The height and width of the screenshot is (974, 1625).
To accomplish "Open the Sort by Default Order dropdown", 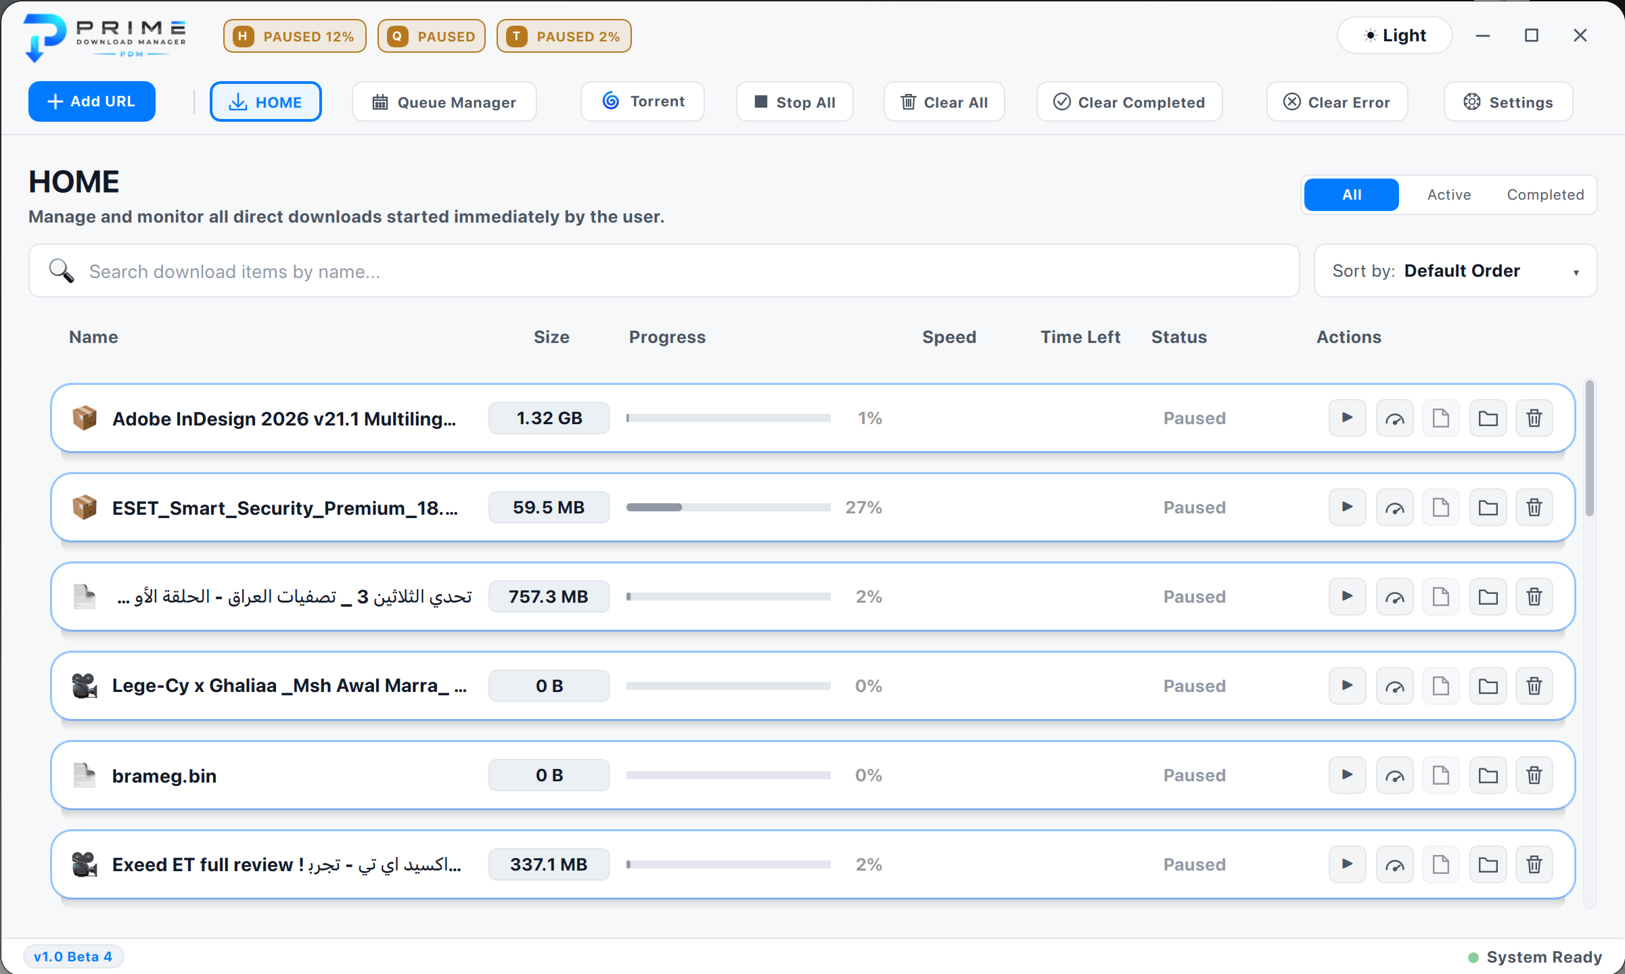I will tap(1455, 271).
